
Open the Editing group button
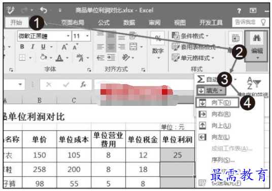click(x=257, y=46)
